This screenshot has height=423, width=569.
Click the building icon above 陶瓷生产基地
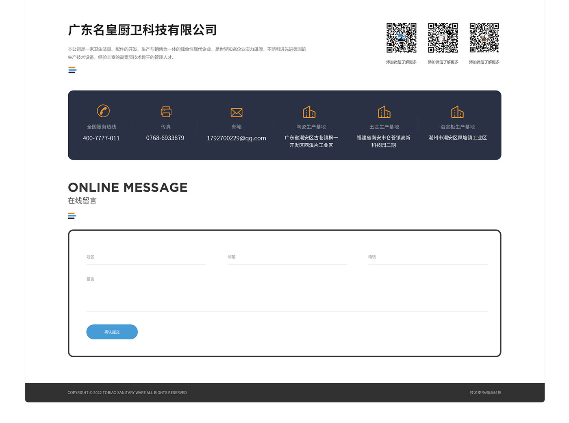point(309,112)
